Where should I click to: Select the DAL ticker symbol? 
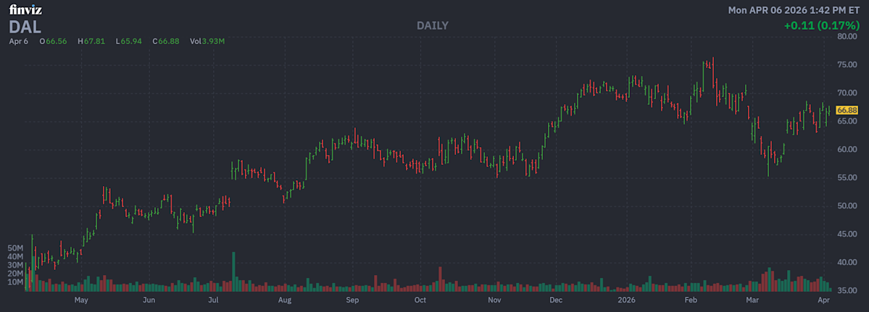(x=25, y=26)
